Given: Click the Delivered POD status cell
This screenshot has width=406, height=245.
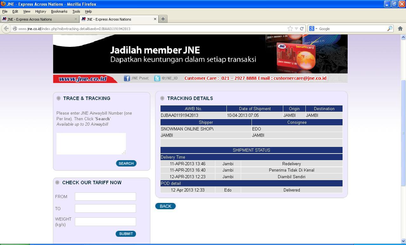Looking at the screenshot, I should pyautogui.click(x=291, y=190).
